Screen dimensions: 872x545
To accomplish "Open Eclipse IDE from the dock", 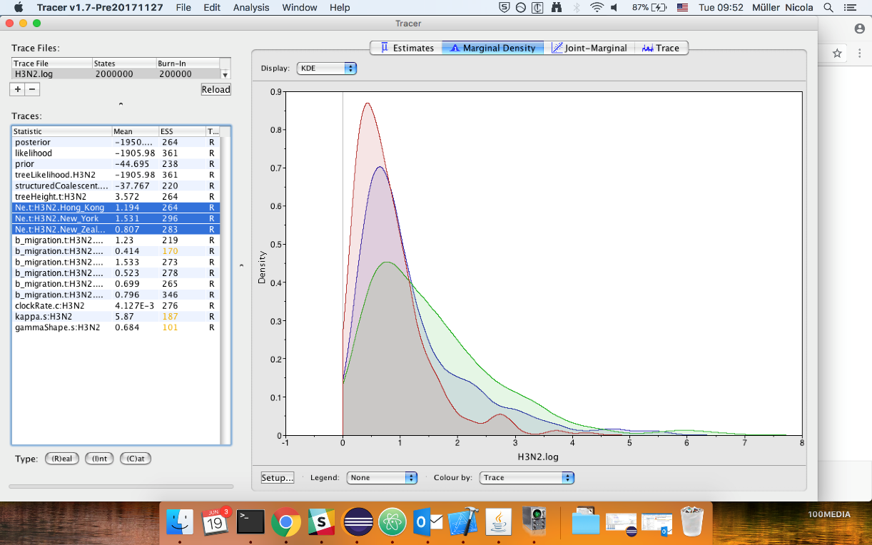I will 358,522.
